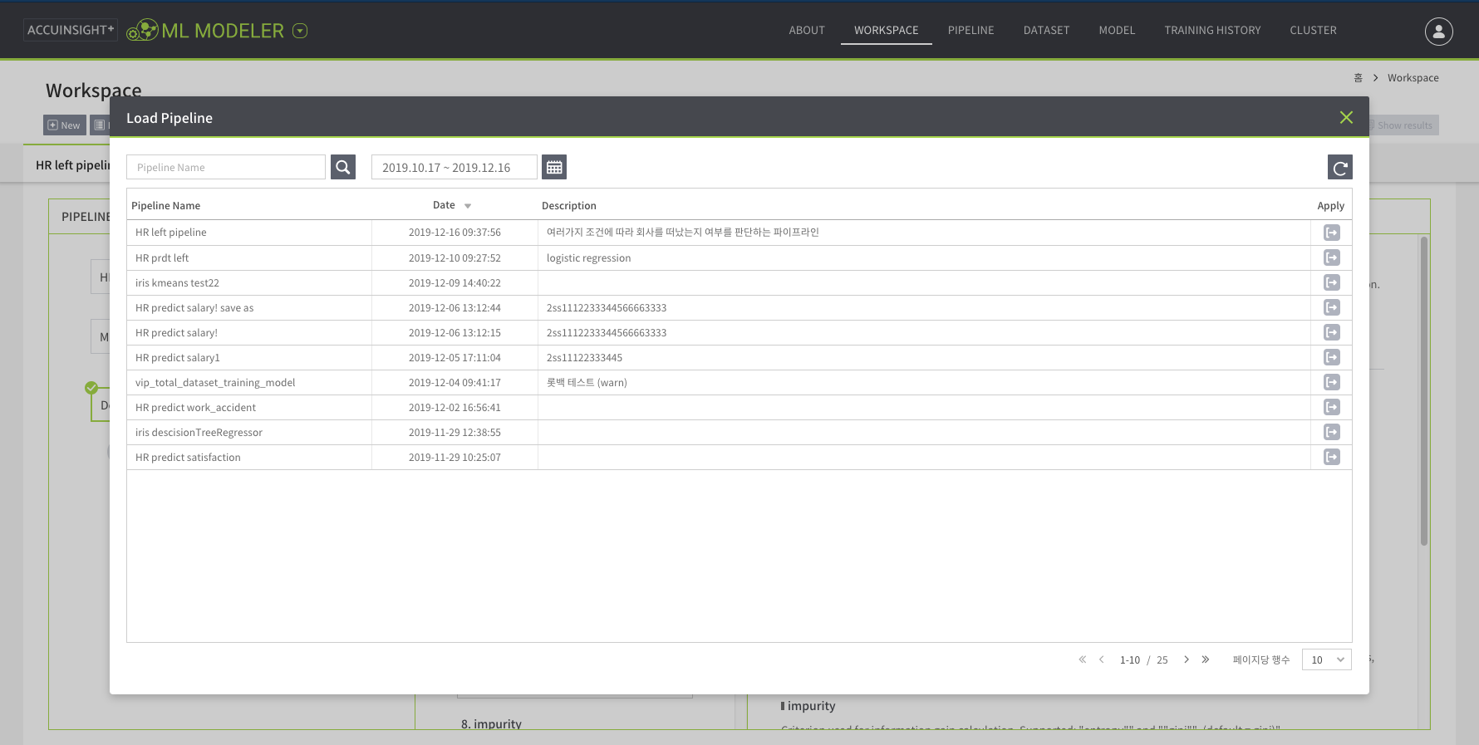
Task: Apply the iris kmeans test22 pipeline
Action: pyautogui.click(x=1331, y=282)
